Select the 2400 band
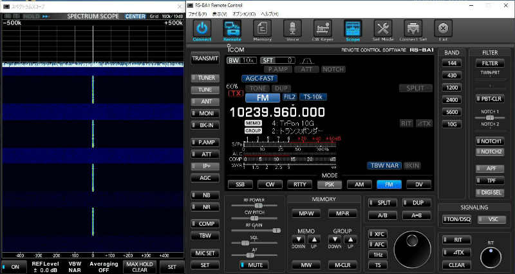Viewport: 515px width, 274px height. [x=452, y=100]
